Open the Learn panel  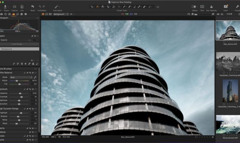click(226, 6)
